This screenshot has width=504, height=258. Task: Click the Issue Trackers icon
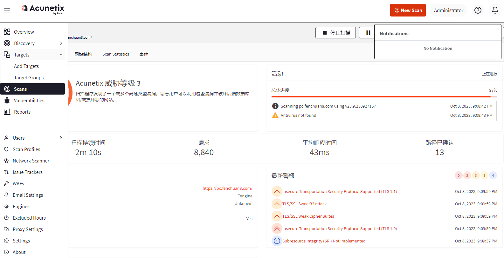(6, 172)
